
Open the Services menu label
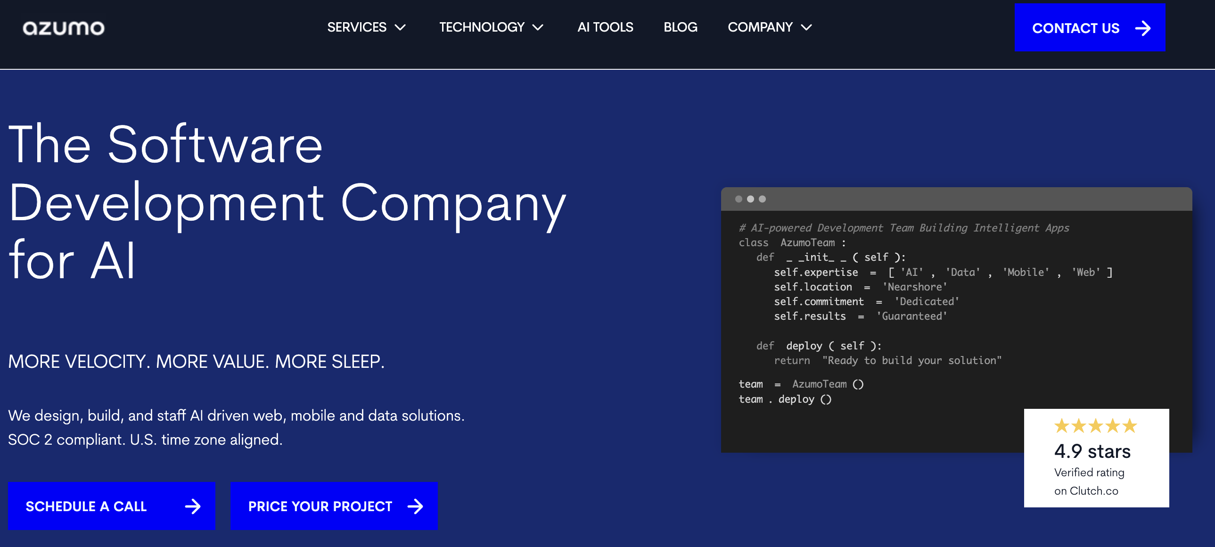pos(357,27)
